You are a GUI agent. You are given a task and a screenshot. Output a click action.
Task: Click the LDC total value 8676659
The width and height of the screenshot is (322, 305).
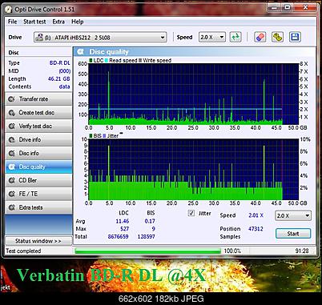click(x=119, y=237)
